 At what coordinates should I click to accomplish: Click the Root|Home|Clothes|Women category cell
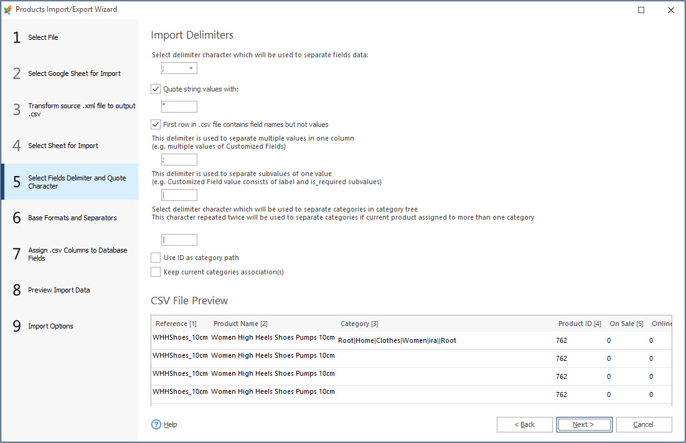point(397,340)
